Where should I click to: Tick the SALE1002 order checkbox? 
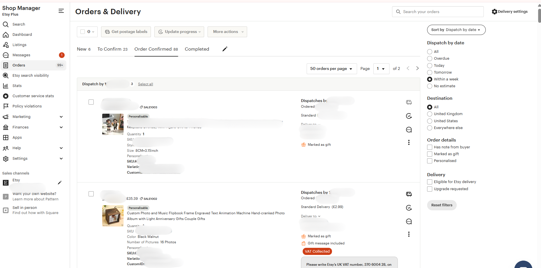click(x=91, y=194)
